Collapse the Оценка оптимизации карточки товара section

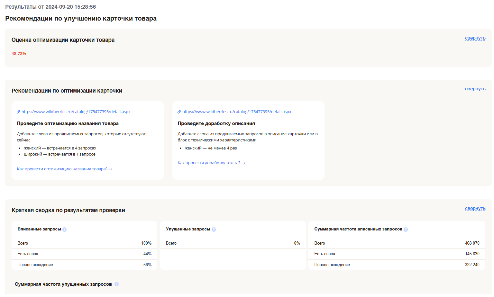click(475, 38)
